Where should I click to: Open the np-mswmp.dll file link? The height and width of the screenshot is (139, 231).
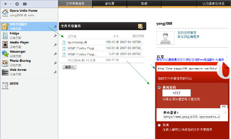coord(77,42)
